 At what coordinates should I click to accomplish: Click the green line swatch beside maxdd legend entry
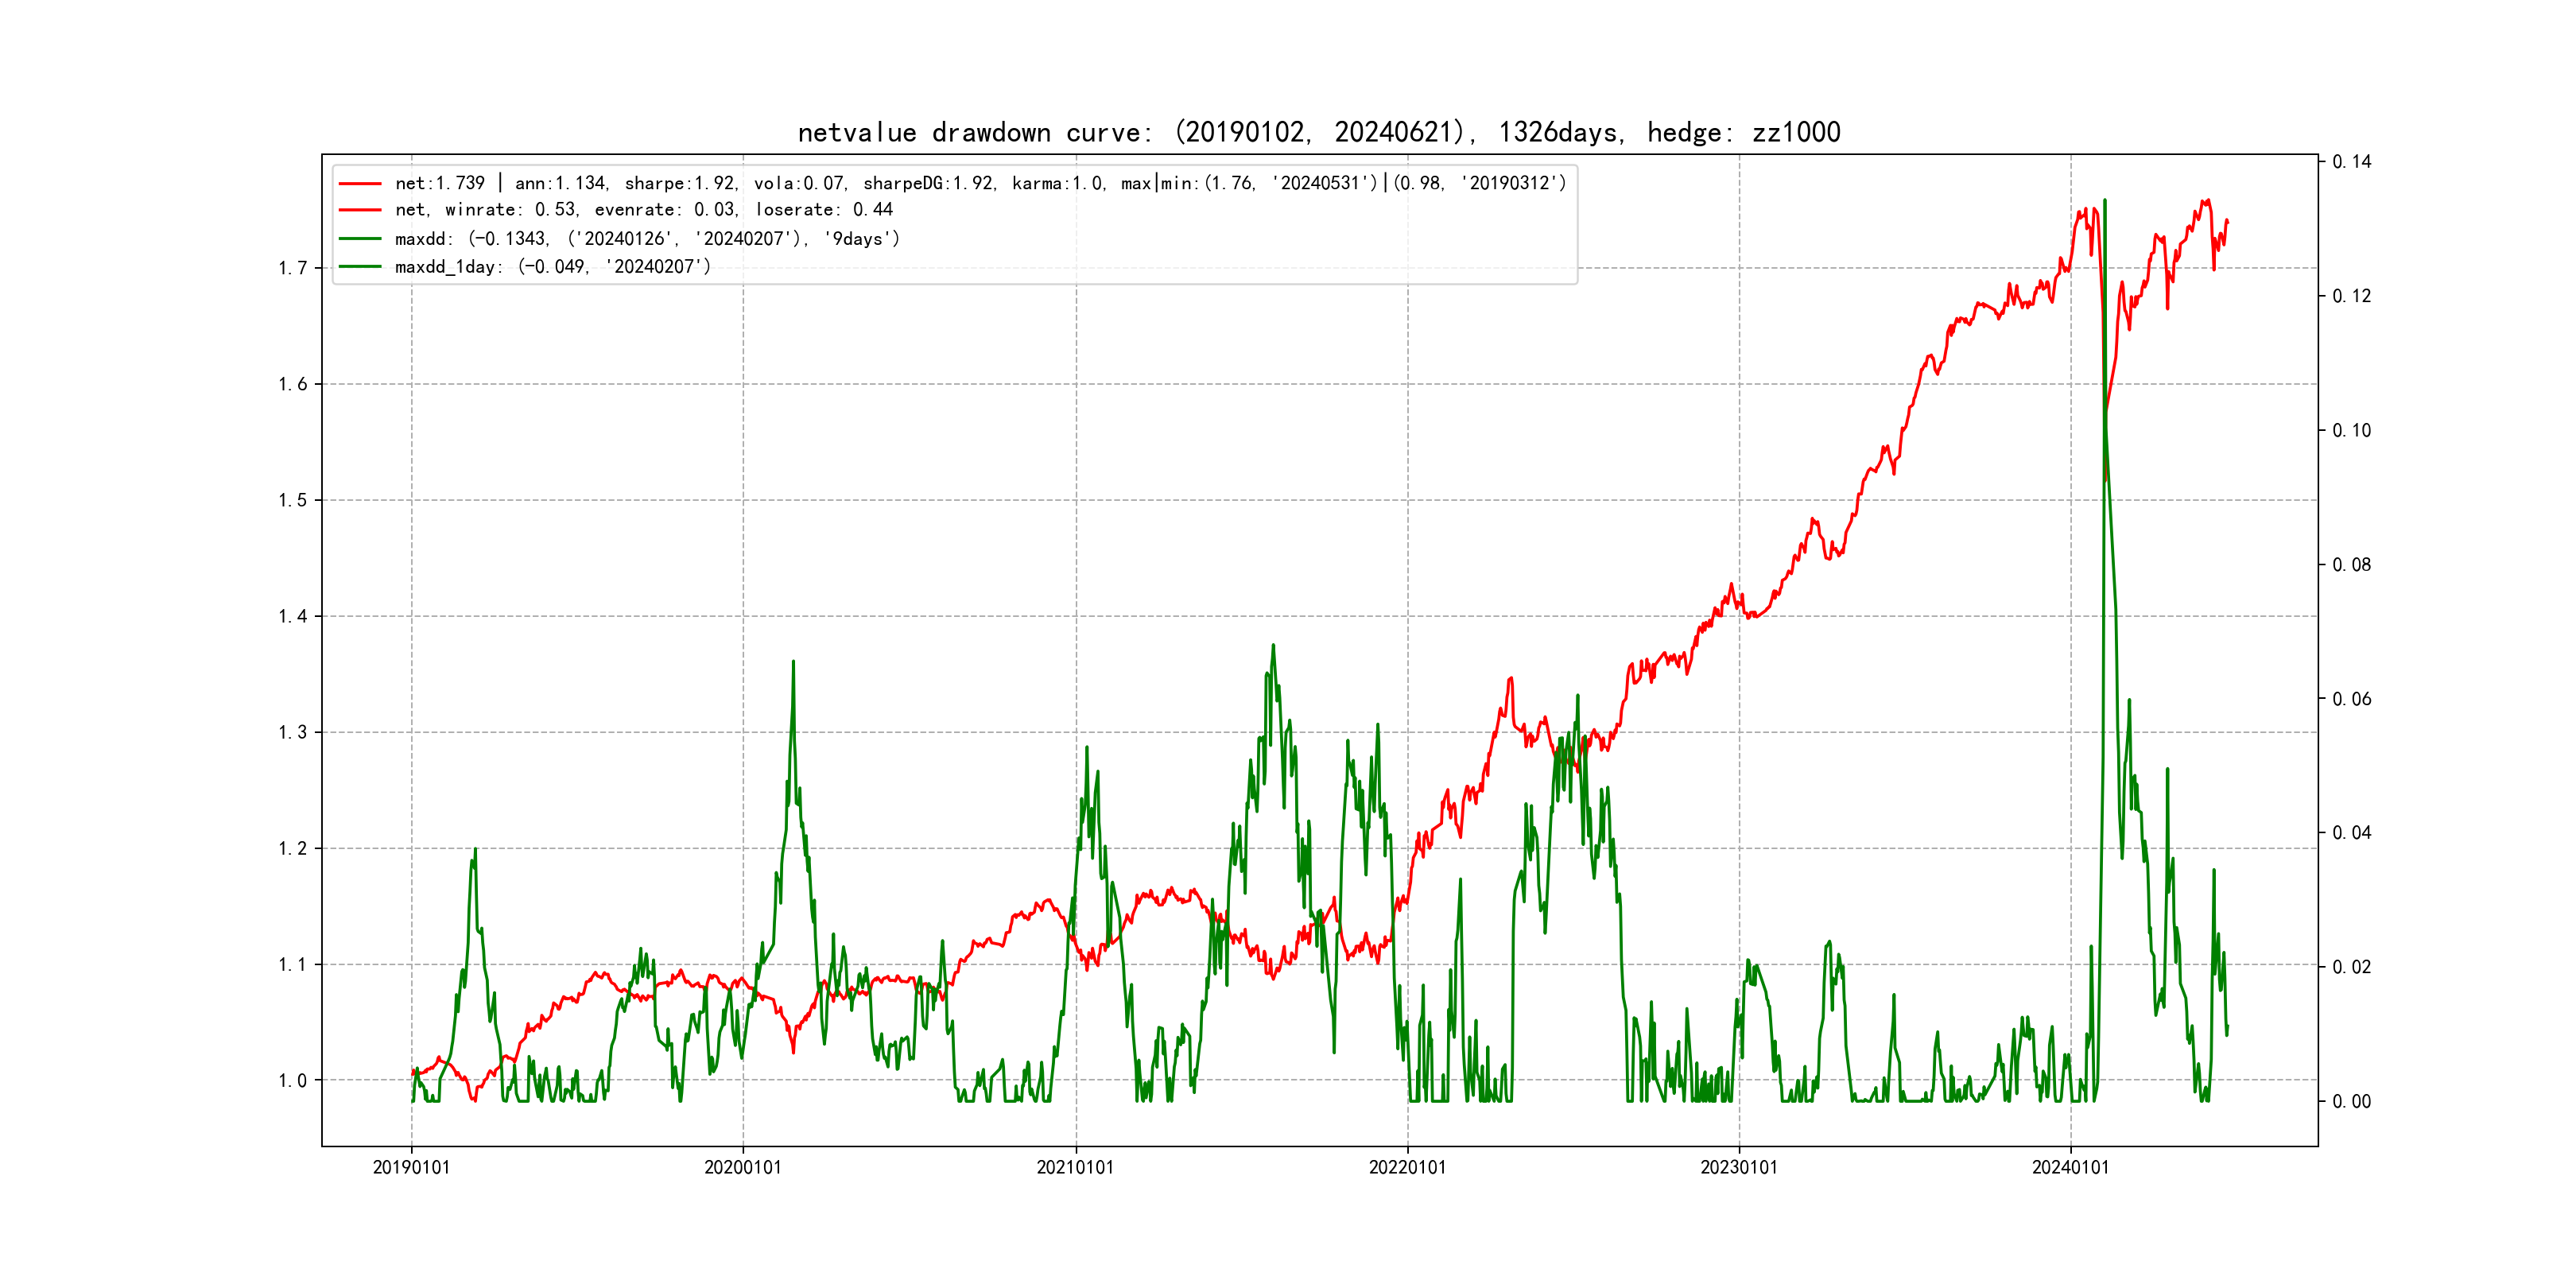(x=360, y=239)
